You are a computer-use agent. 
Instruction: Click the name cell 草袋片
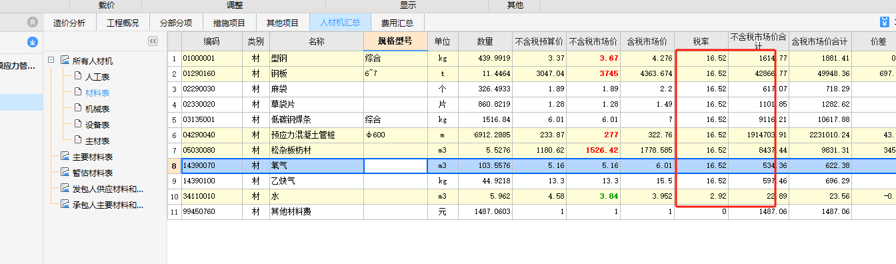click(316, 104)
